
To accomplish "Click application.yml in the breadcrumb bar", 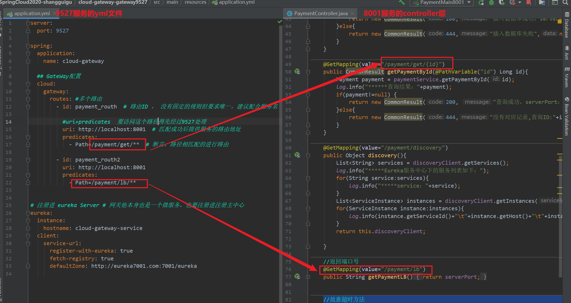I will point(233,2).
